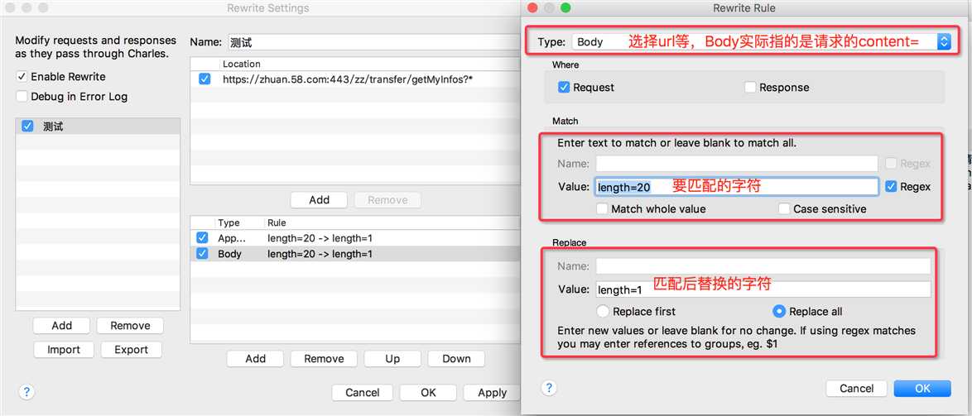Image resolution: width=972 pixels, height=416 pixels.
Task: Toggle checkbox of the Body rule row
Action: click(202, 254)
